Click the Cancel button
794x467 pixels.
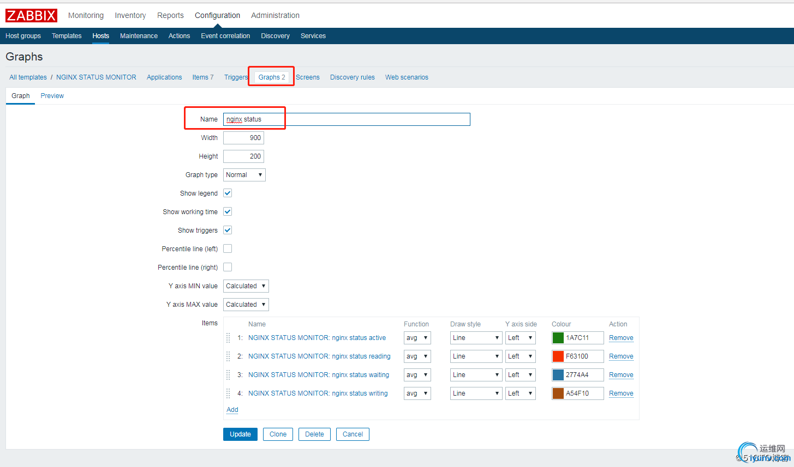coord(353,434)
